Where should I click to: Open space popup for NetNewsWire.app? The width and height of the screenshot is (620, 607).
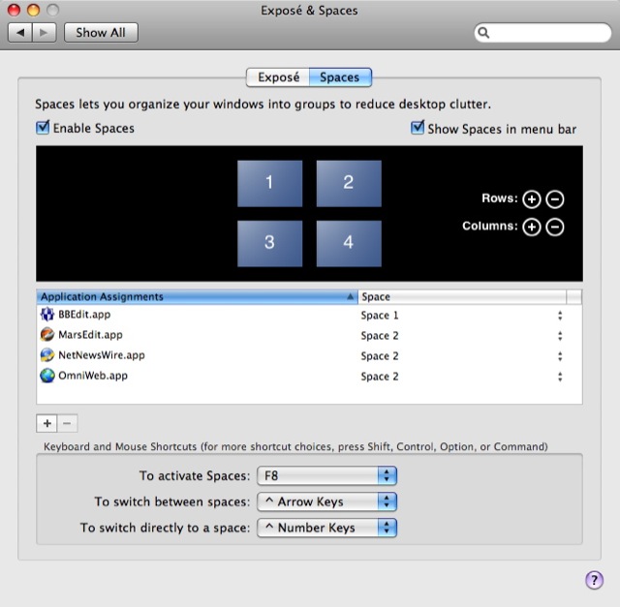(560, 356)
